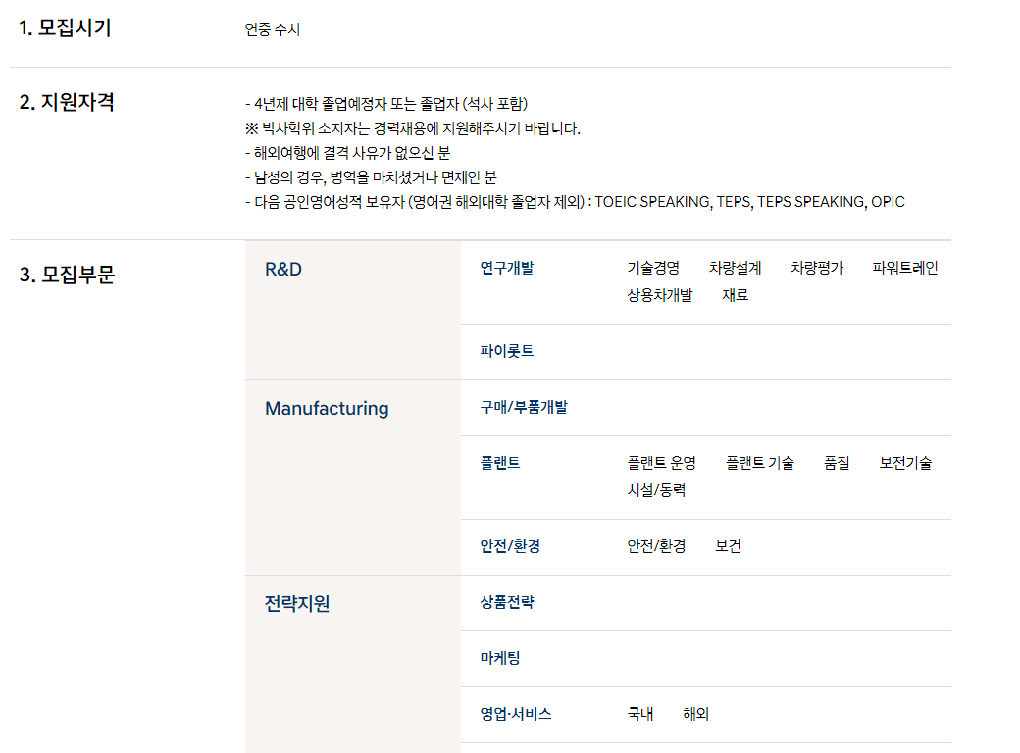Choose the 플랜트 기술 field
The image size is (1020, 753).
click(x=759, y=463)
